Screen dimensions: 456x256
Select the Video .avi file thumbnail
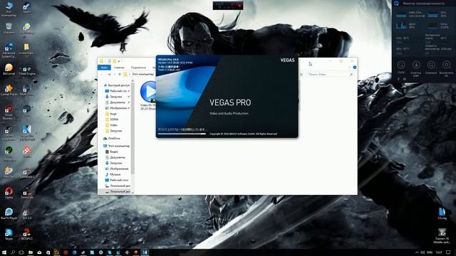click(x=148, y=96)
